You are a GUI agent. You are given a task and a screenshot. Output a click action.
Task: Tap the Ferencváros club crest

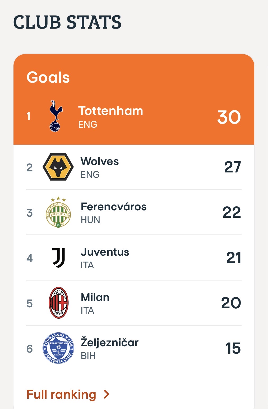point(58,212)
